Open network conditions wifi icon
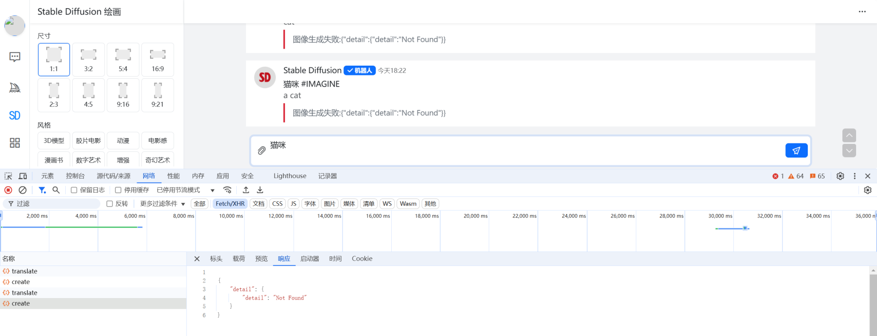Viewport: 877px width, 336px height. coord(227,190)
